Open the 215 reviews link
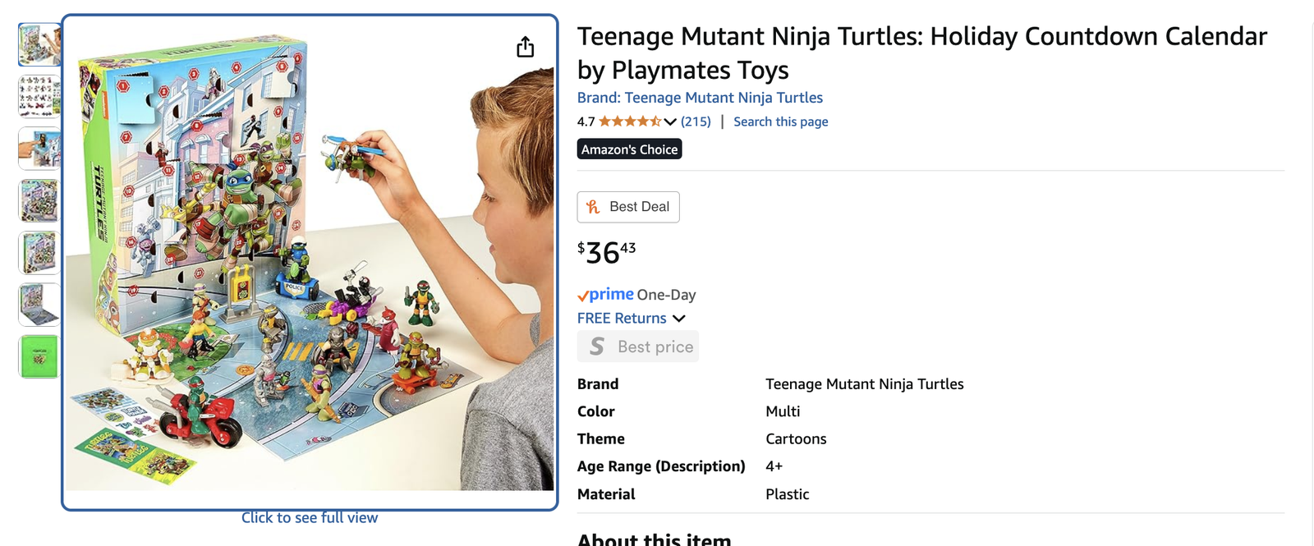 coord(696,122)
